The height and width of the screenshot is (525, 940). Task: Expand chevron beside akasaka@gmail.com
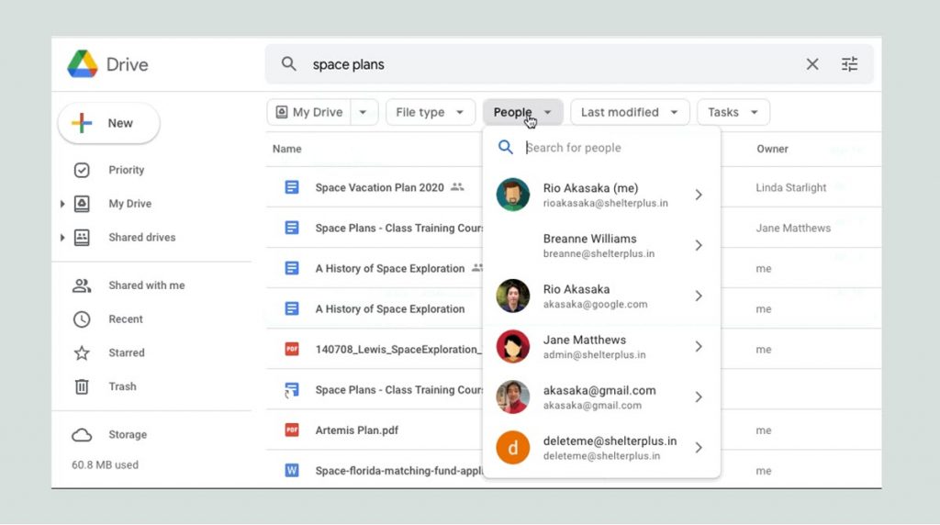pyautogui.click(x=699, y=397)
